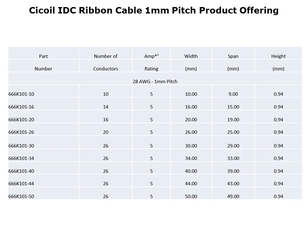Select part number 666K101-40
Viewport: 308px width, 231px height.
point(21,171)
